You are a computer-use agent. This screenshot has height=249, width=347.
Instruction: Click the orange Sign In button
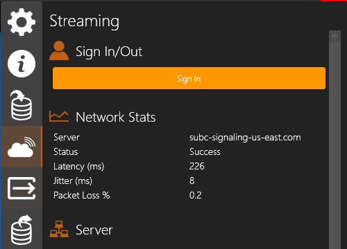[x=189, y=78]
